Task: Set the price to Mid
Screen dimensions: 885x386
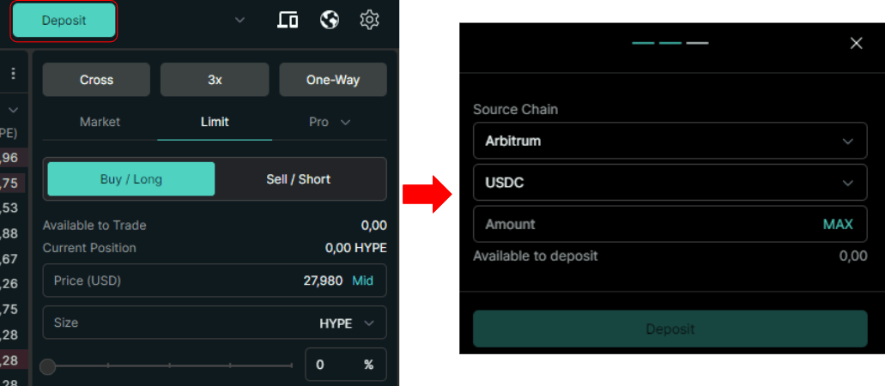Action: pos(363,280)
